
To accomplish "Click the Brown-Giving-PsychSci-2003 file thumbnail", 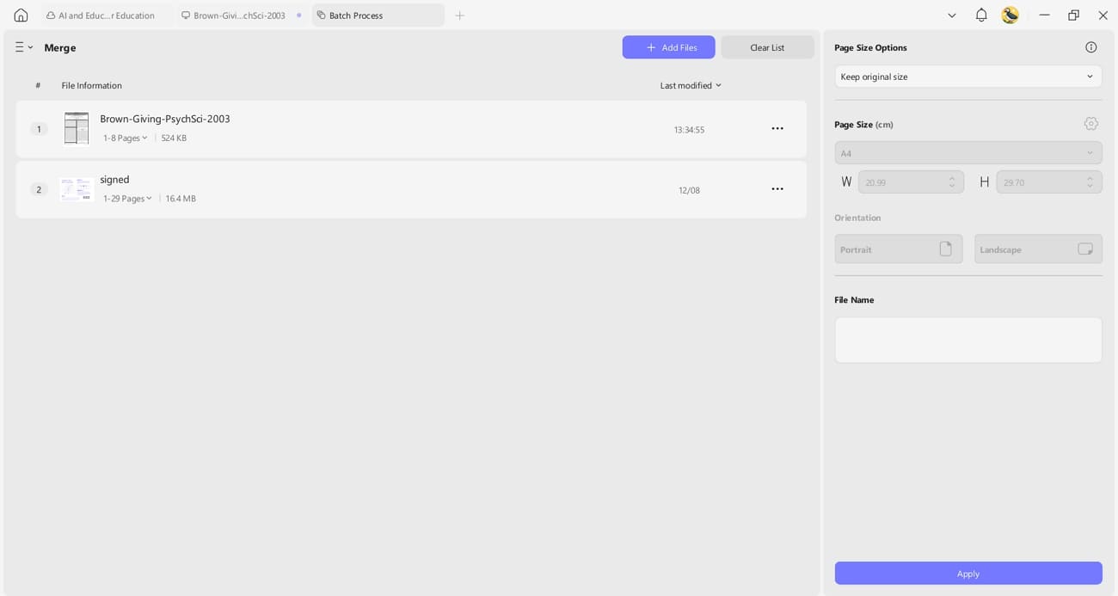I will pos(77,129).
